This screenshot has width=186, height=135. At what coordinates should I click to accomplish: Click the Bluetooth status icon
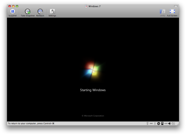[155, 123]
